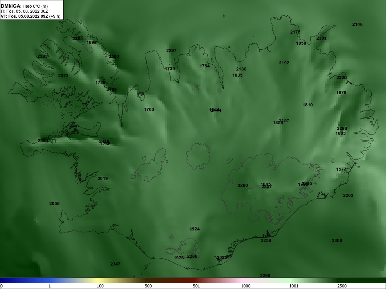The image size is (386, 289).
Task: Click the map value 1729
Action: tap(100, 82)
